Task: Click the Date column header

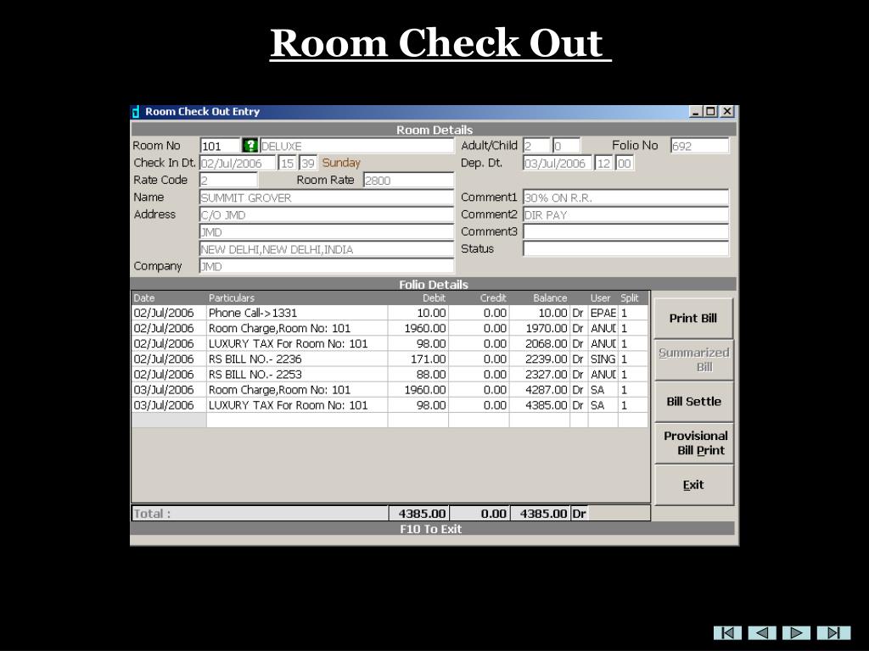Action: 169,298
